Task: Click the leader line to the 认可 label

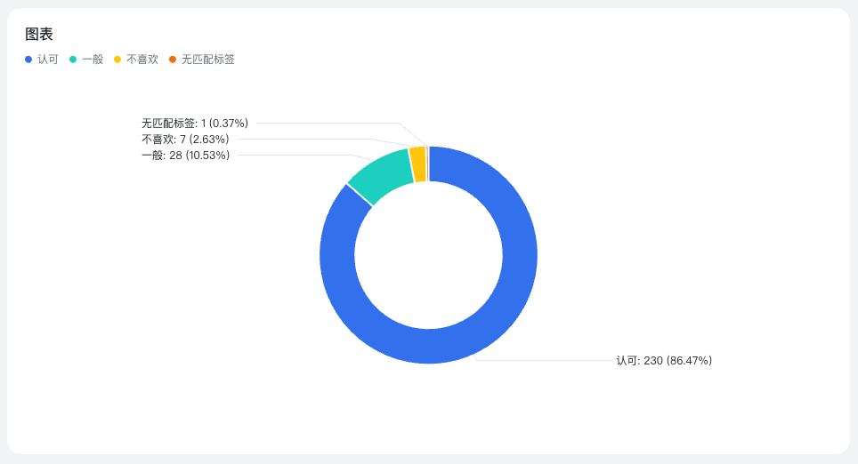Action: point(543,361)
